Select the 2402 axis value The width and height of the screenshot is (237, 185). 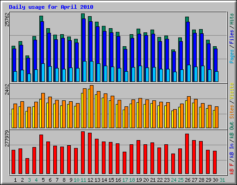click(x=7, y=90)
